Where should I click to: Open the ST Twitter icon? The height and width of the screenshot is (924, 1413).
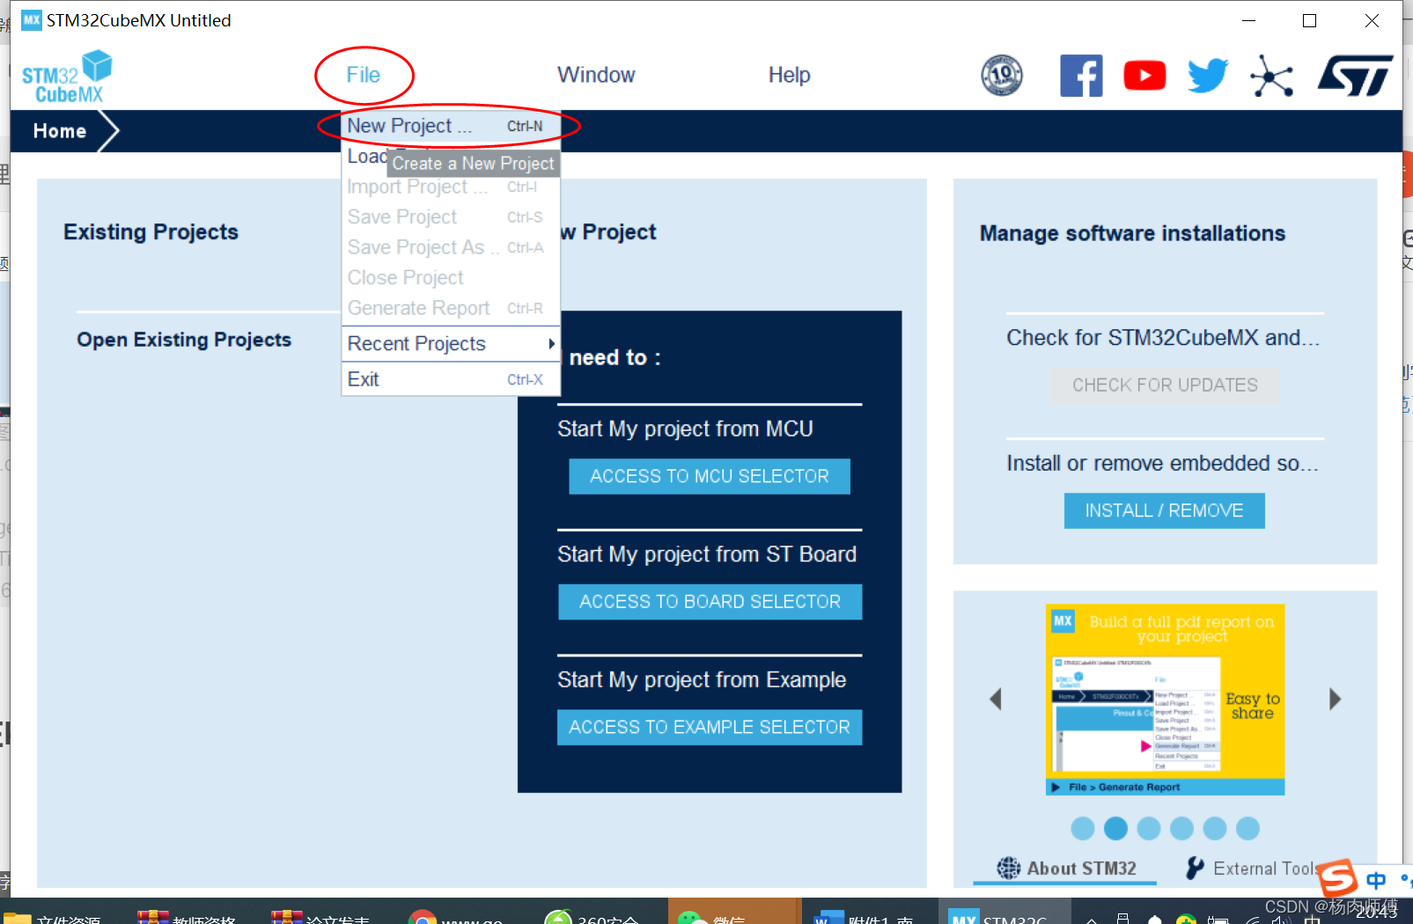1207,76
